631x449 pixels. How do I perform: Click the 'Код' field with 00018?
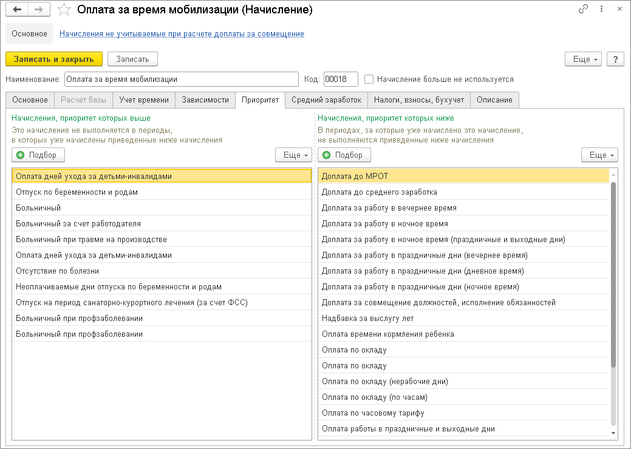[x=341, y=79]
